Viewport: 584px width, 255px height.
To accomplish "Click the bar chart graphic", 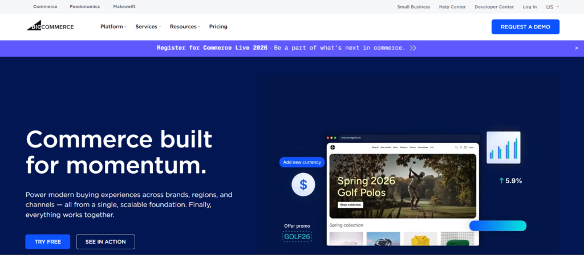I will [x=503, y=147].
